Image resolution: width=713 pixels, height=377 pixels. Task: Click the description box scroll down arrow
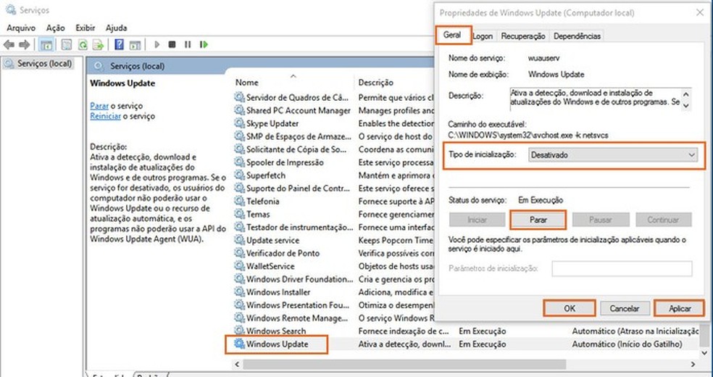(x=686, y=106)
